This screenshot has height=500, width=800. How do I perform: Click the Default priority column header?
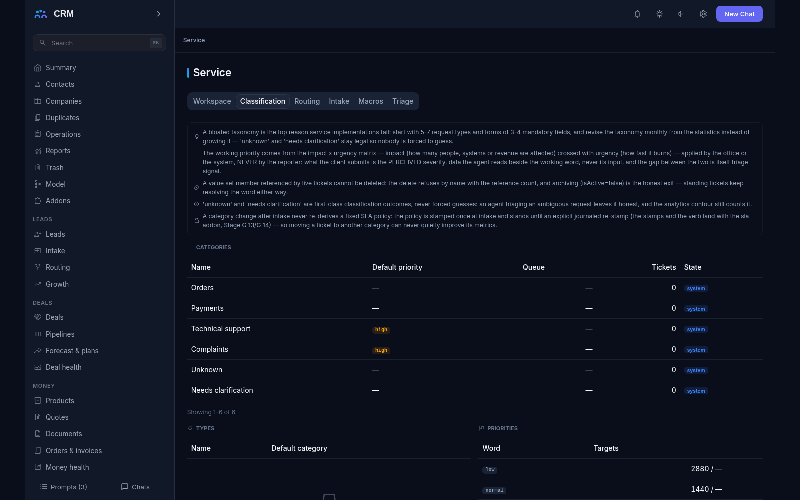tap(397, 267)
